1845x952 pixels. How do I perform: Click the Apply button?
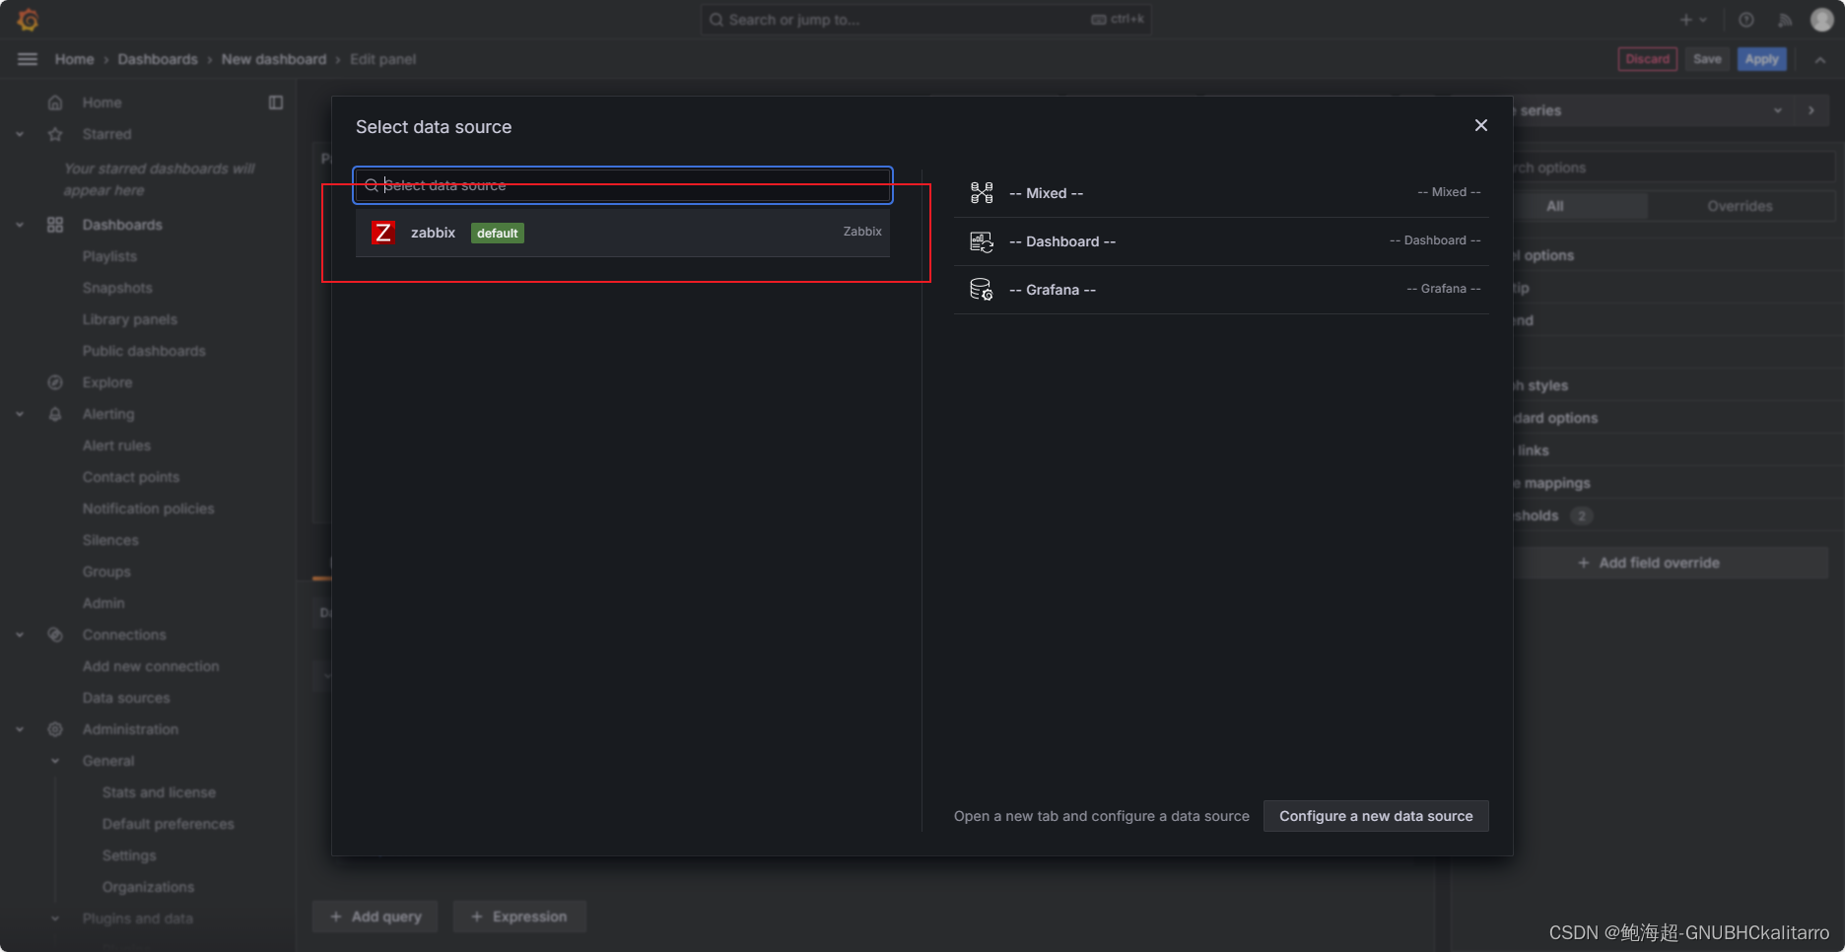(1761, 59)
